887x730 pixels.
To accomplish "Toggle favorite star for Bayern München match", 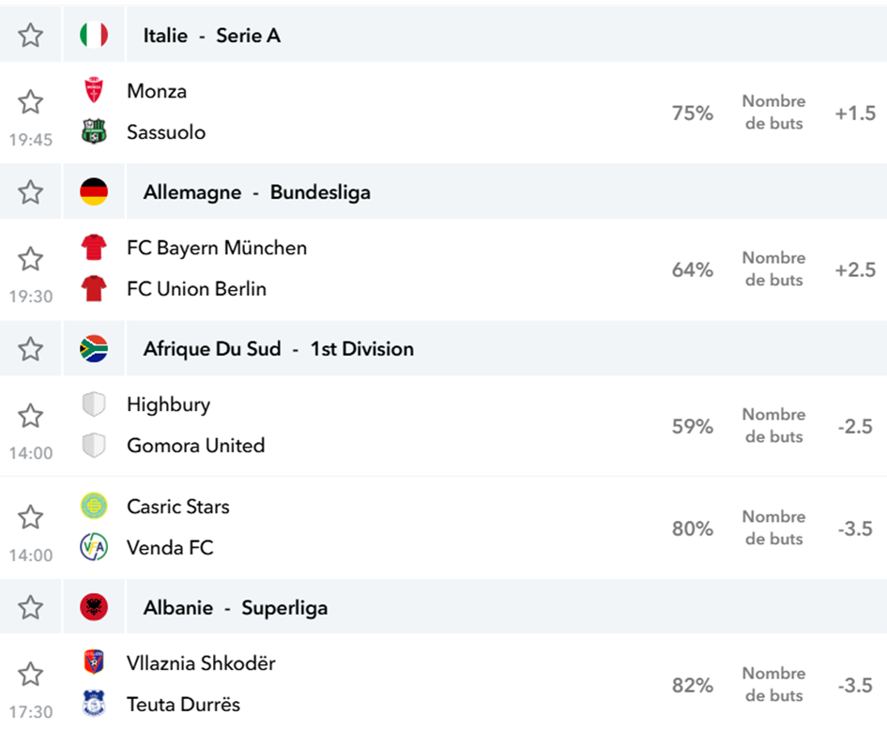I will click(x=31, y=258).
